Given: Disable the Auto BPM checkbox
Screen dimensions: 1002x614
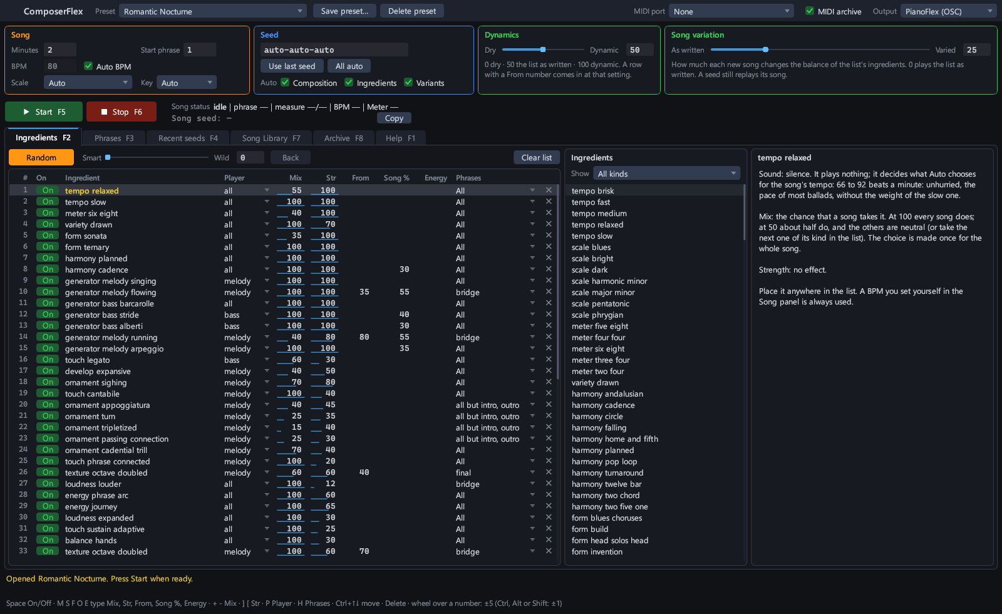Looking at the screenshot, I should 88,66.
